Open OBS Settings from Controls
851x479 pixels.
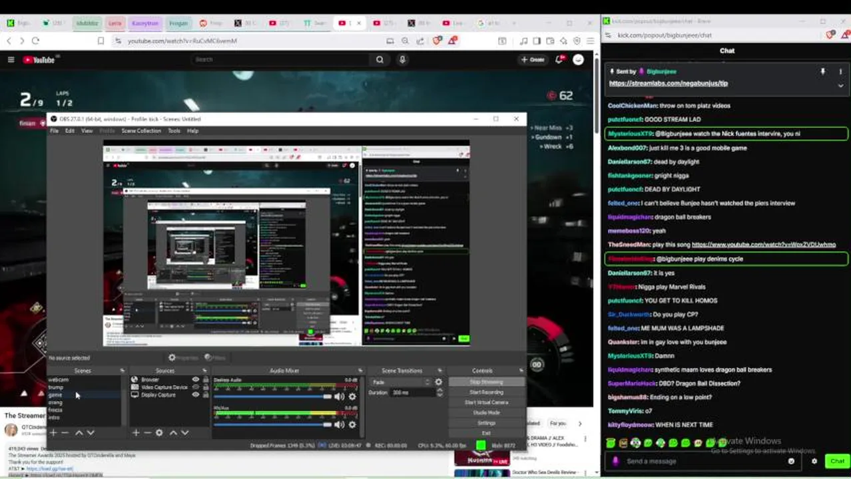click(486, 423)
